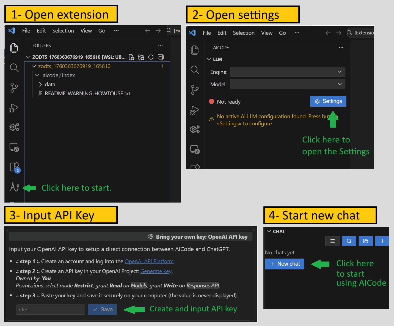Open File menu in step 2 window

coord(207,33)
